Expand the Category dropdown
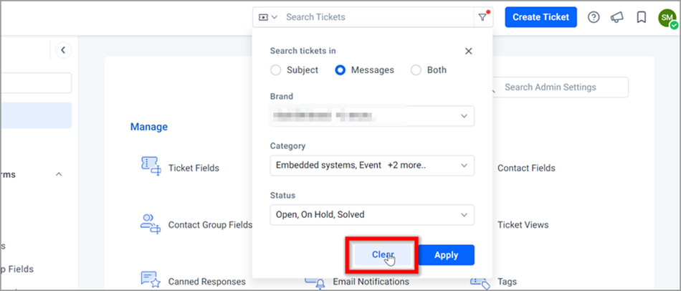This screenshot has height=291, width=681. tap(372, 166)
